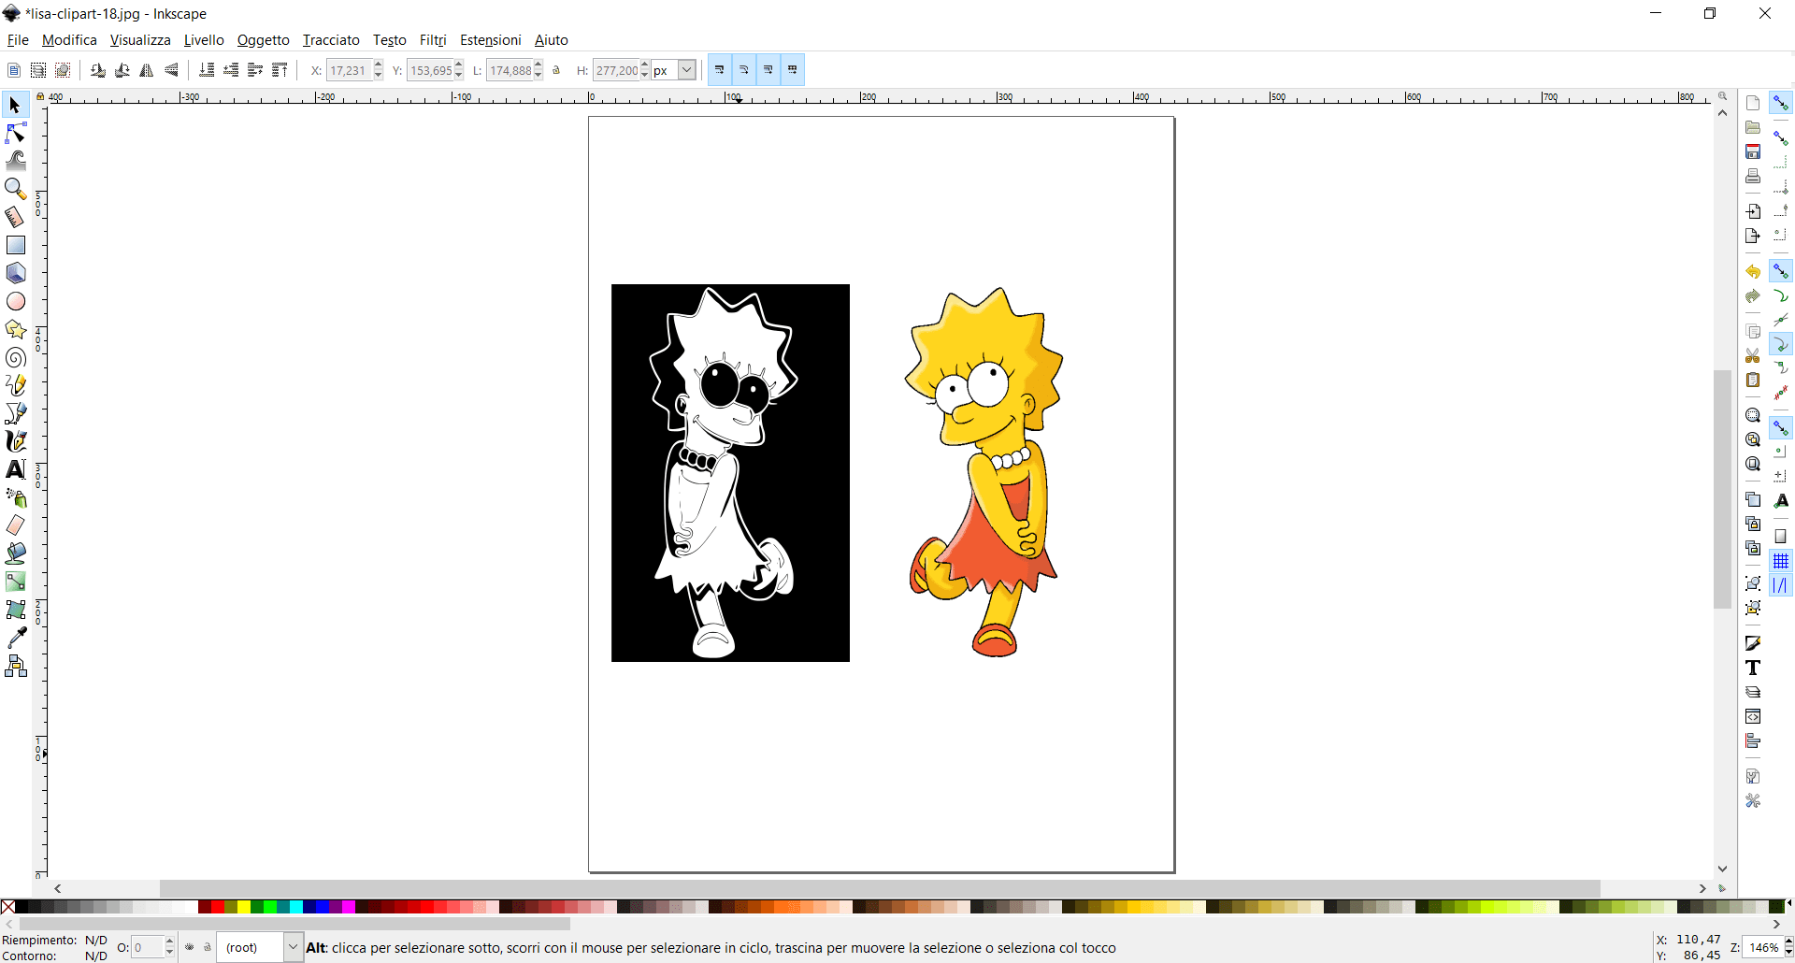Toggle width and height lock
The height and width of the screenshot is (963, 1795).
[556, 70]
